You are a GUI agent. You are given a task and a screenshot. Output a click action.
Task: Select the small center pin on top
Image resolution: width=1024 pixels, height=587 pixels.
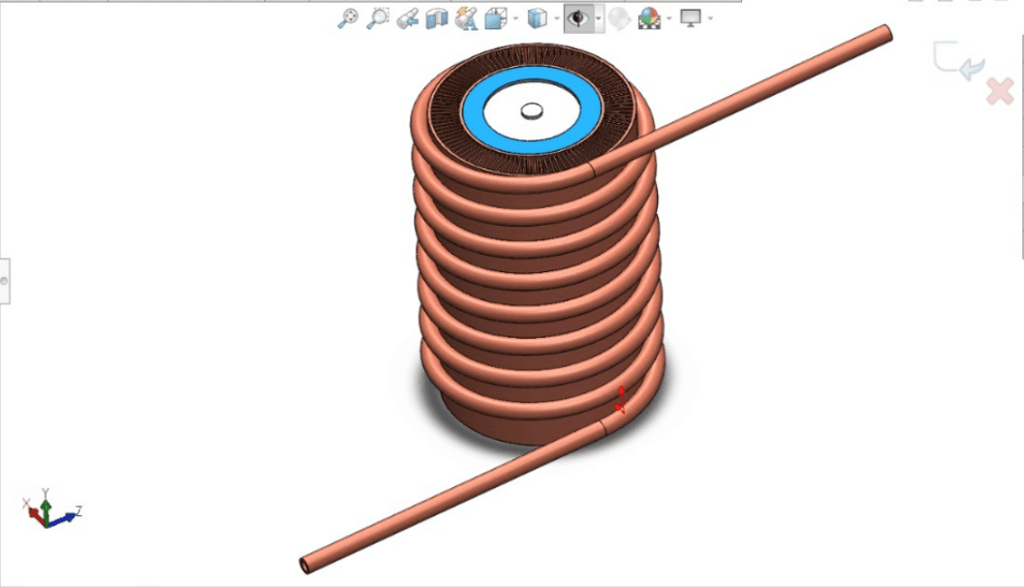pyautogui.click(x=532, y=110)
